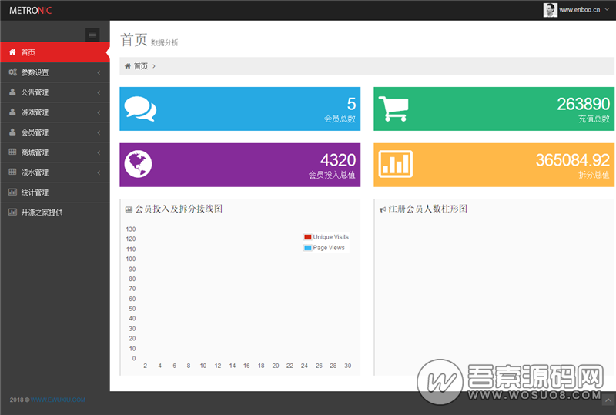Click the gears icon beside 参数设置
Screen dimensions: 616x415
(x=12, y=72)
